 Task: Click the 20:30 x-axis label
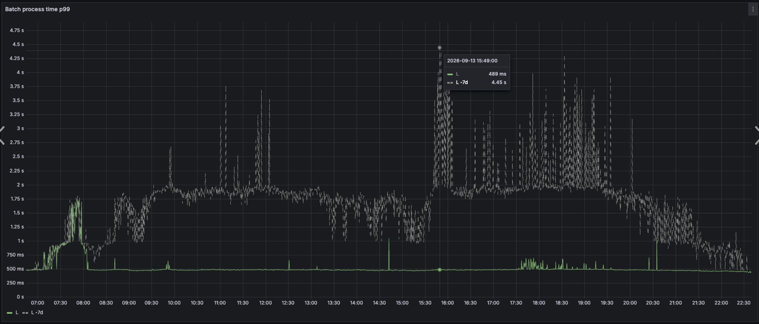pos(652,303)
